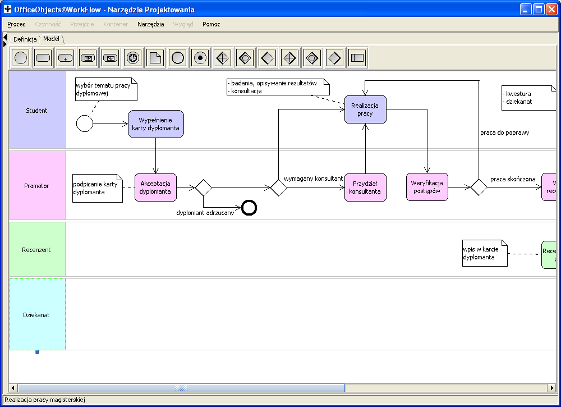Screen dimensions: 561x407
Task: Click the left-pointing panel collapse arrow
Action: pyautogui.click(x=5, y=37)
